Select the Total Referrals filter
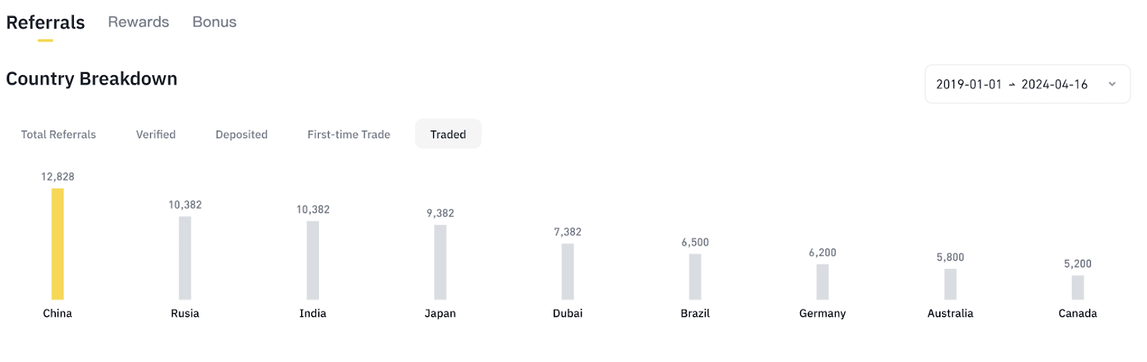The height and width of the screenshot is (362, 1147). (x=58, y=134)
